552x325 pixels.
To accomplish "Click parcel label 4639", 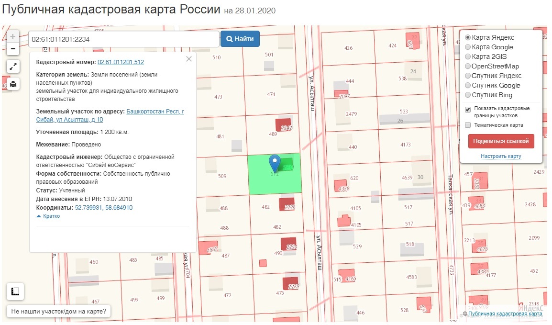I will (407, 178).
